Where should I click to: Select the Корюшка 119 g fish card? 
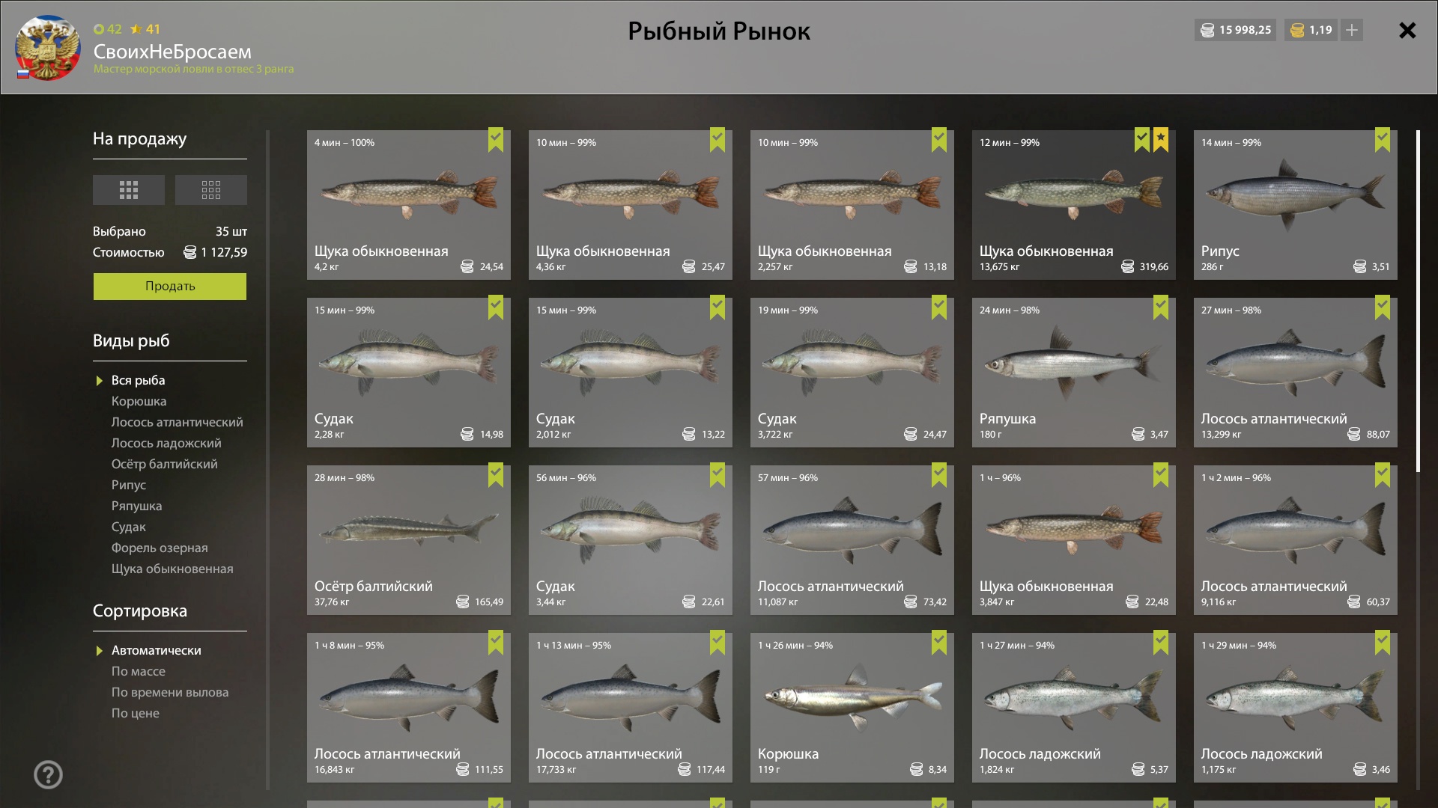click(x=852, y=708)
